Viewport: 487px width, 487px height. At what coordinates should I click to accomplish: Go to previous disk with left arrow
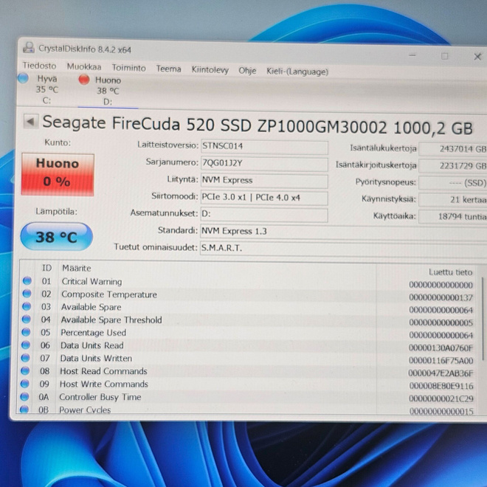[31, 122]
